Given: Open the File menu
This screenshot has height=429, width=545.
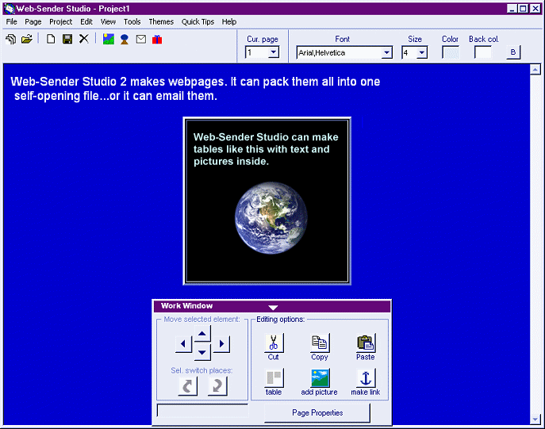Looking at the screenshot, I should 11,21.
